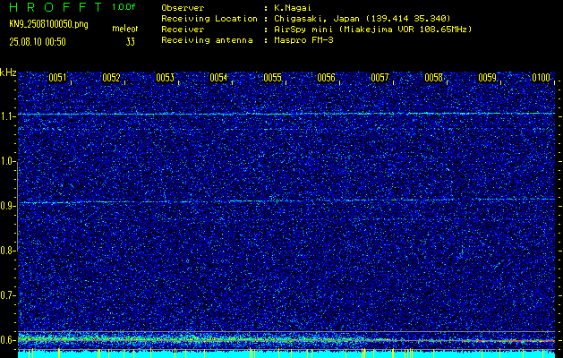563x358 pixels.
Task: Click the 0051 time marker
Action: pos(57,78)
